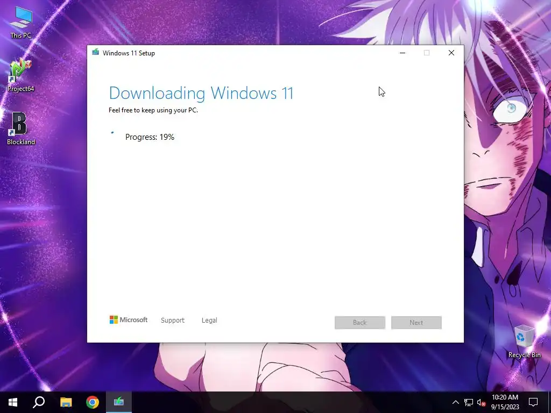
Task: Open muted volume tray icon
Action: click(481, 402)
